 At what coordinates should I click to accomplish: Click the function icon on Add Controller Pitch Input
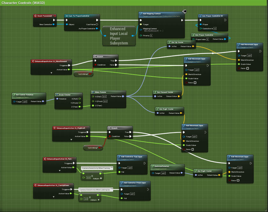(x=121, y=182)
